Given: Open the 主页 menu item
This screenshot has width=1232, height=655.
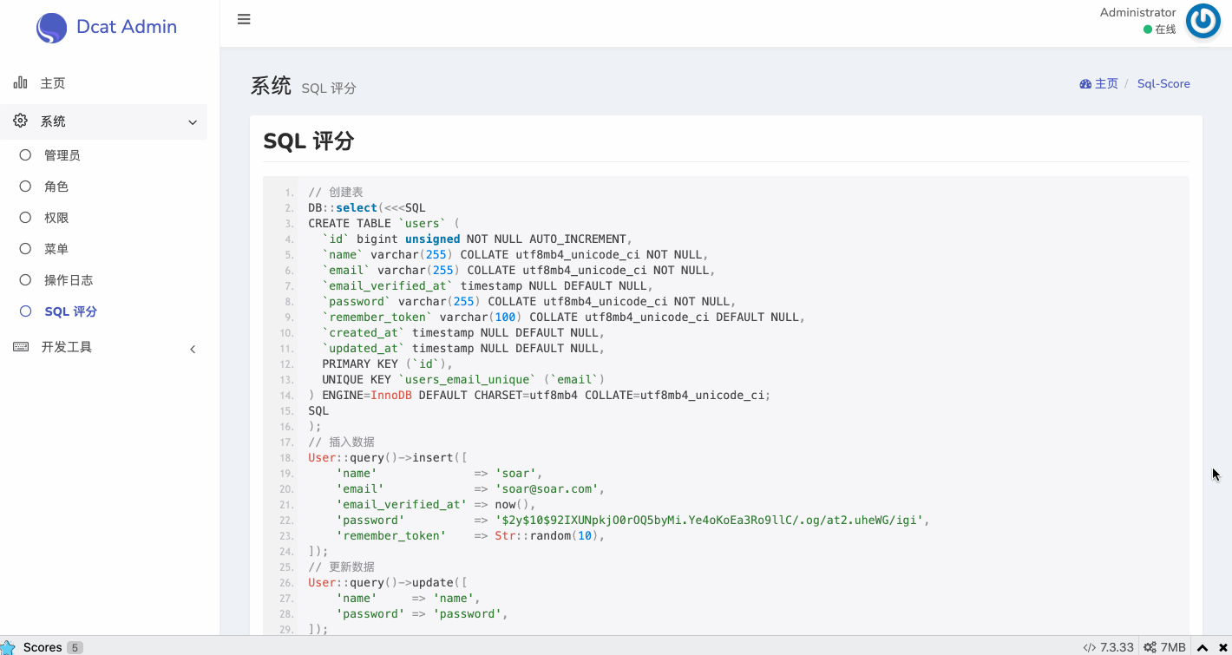Looking at the screenshot, I should [103, 83].
